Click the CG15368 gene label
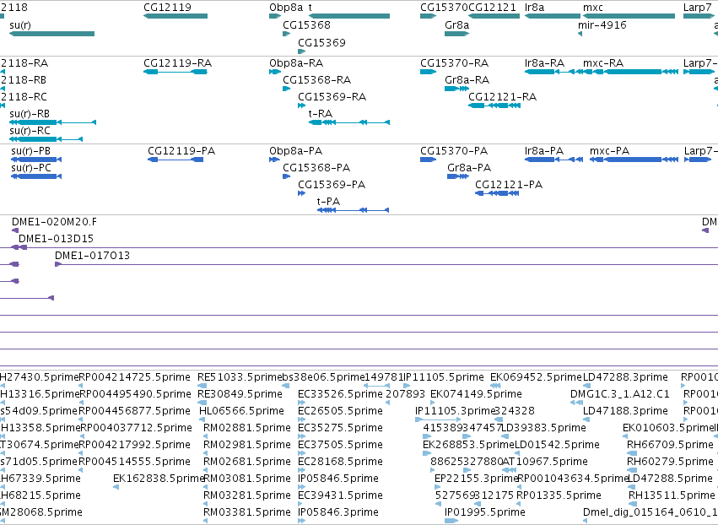The image size is (718, 525). pos(306,24)
